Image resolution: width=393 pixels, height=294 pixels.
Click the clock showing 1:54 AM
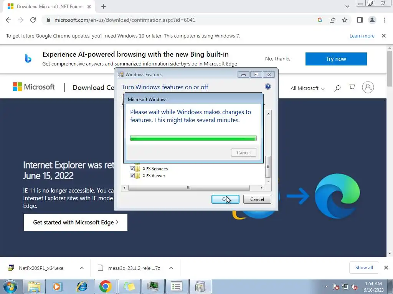(373, 287)
